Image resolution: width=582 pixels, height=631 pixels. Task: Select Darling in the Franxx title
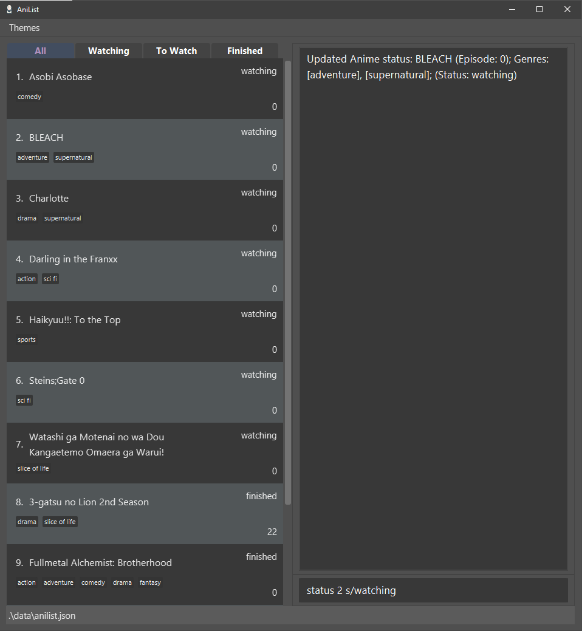[x=74, y=259]
